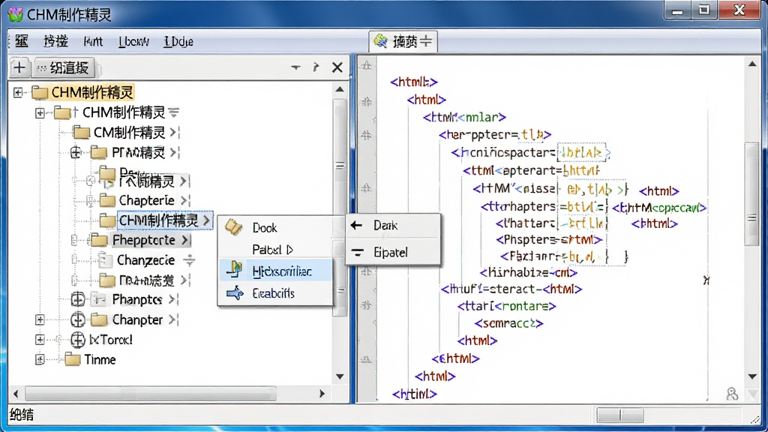
Task: Click the tree panel scroll down arrow
Action: pos(340,376)
